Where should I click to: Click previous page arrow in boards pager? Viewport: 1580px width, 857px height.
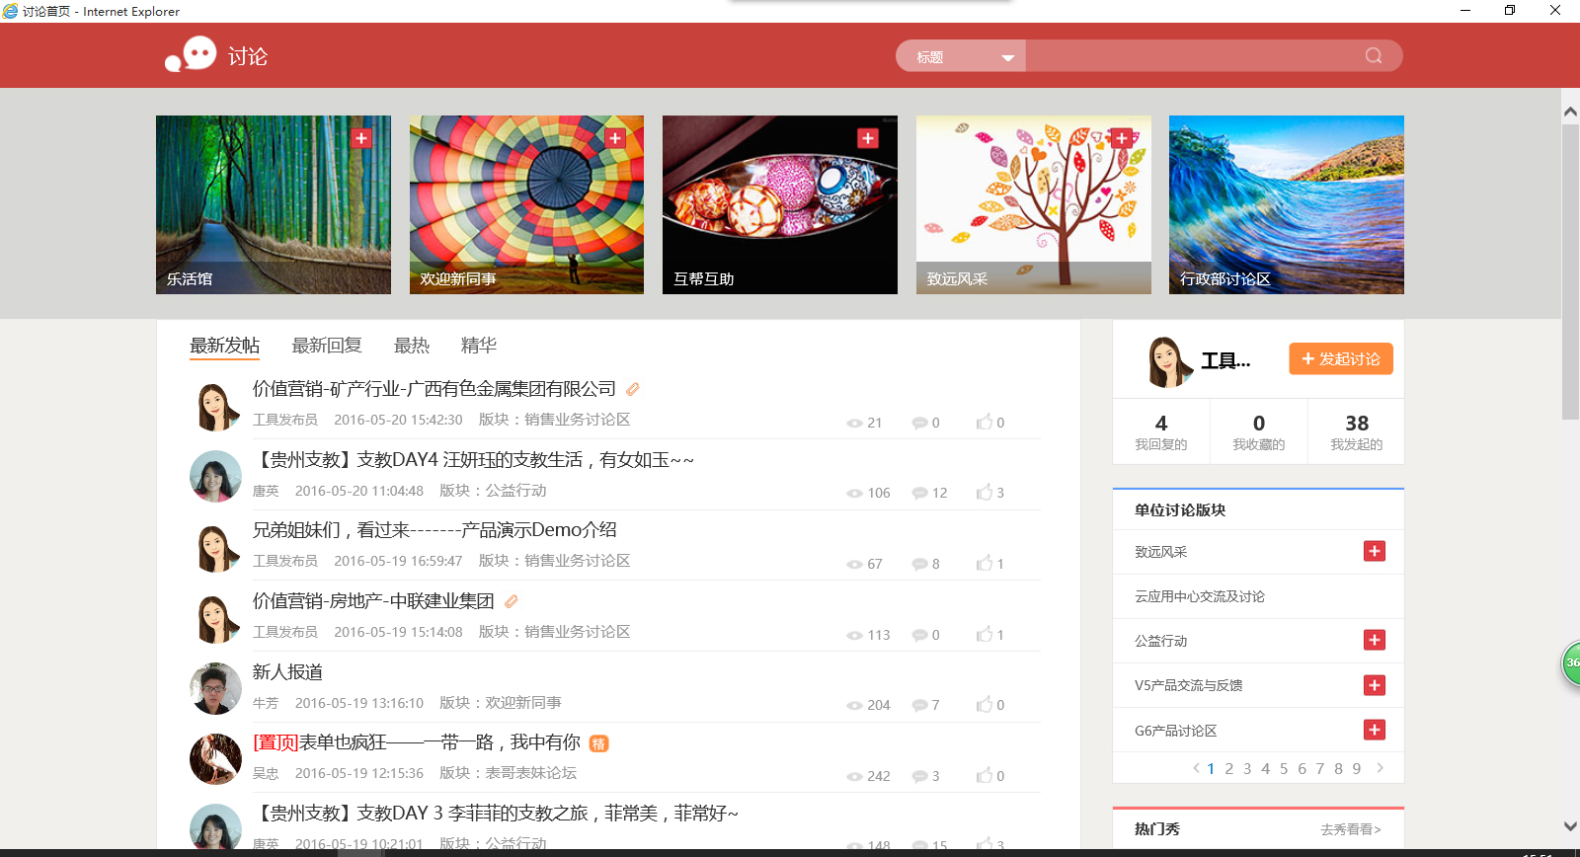1196,768
